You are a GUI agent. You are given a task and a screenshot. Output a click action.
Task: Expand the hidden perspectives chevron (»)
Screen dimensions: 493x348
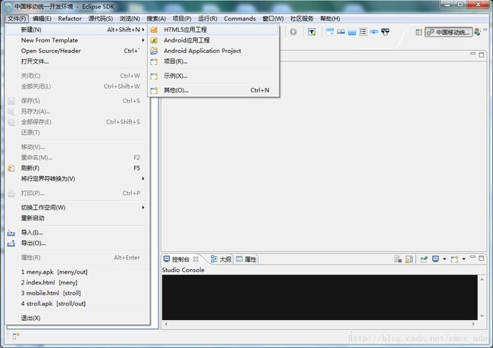coord(485,30)
